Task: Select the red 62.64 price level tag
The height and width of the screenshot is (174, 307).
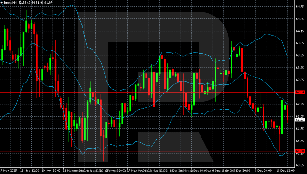Action: pyautogui.click(x=300, y=92)
